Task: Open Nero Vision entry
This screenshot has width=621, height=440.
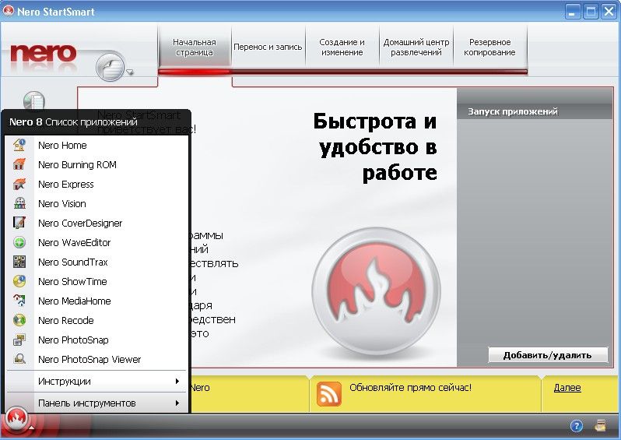Action: 97,203
